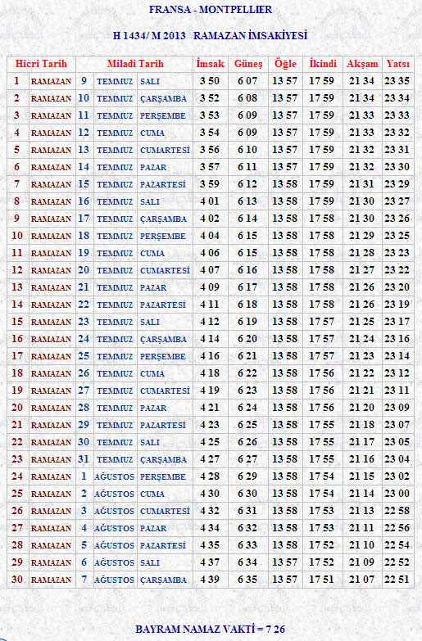Select the Öğle column header
Image resolution: width=422 pixels, height=641 pixels.
tap(285, 64)
